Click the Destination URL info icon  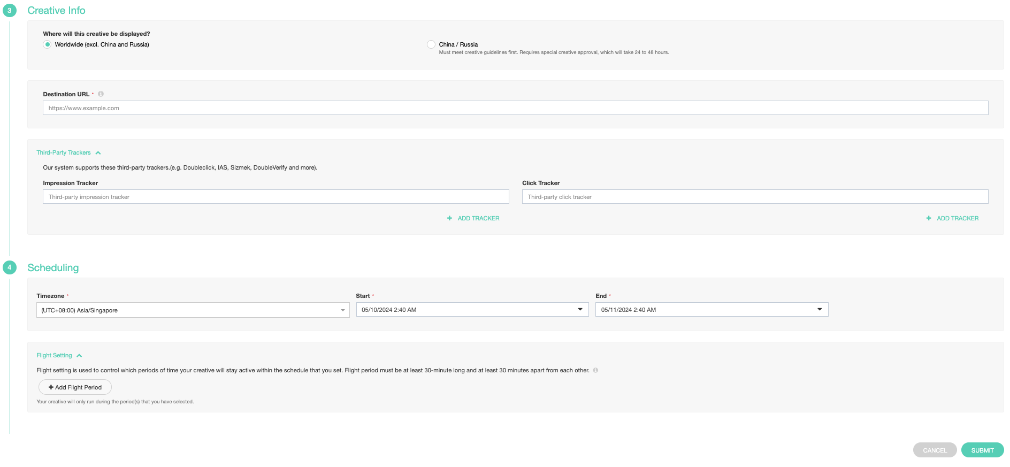tap(101, 94)
